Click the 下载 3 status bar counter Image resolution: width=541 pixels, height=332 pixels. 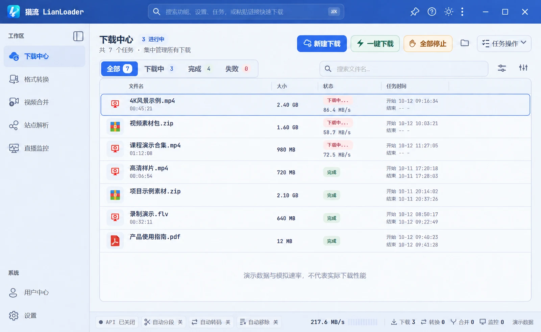tap(403, 322)
